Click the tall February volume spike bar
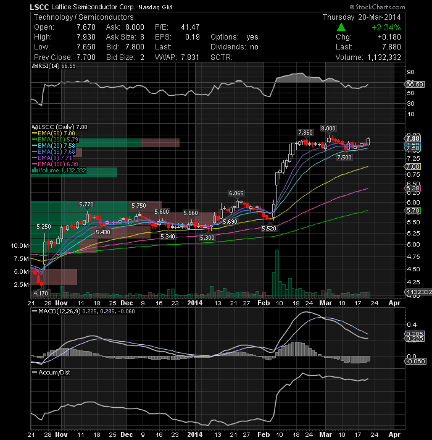432x440 pixels. click(x=277, y=274)
